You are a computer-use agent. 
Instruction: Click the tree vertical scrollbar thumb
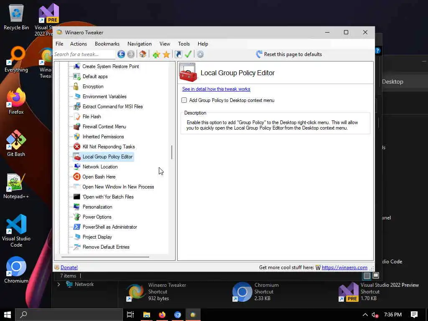click(x=172, y=152)
